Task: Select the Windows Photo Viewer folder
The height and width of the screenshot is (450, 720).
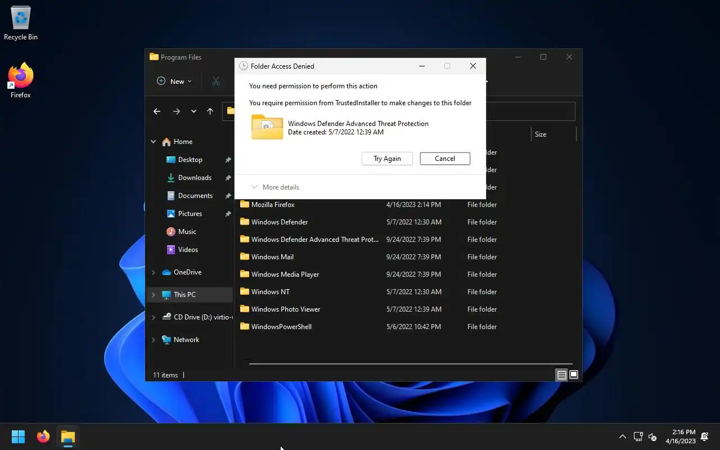Action: tap(286, 309)
